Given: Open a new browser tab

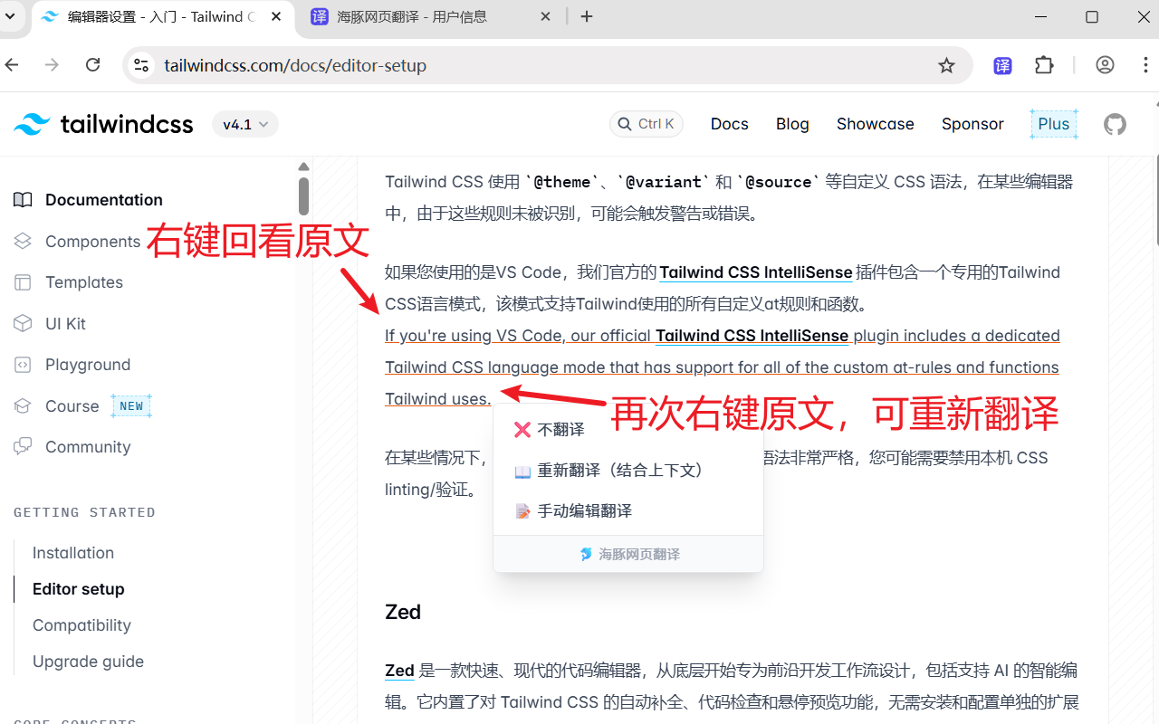Looking at the screenshot, I should coord(587,16).
